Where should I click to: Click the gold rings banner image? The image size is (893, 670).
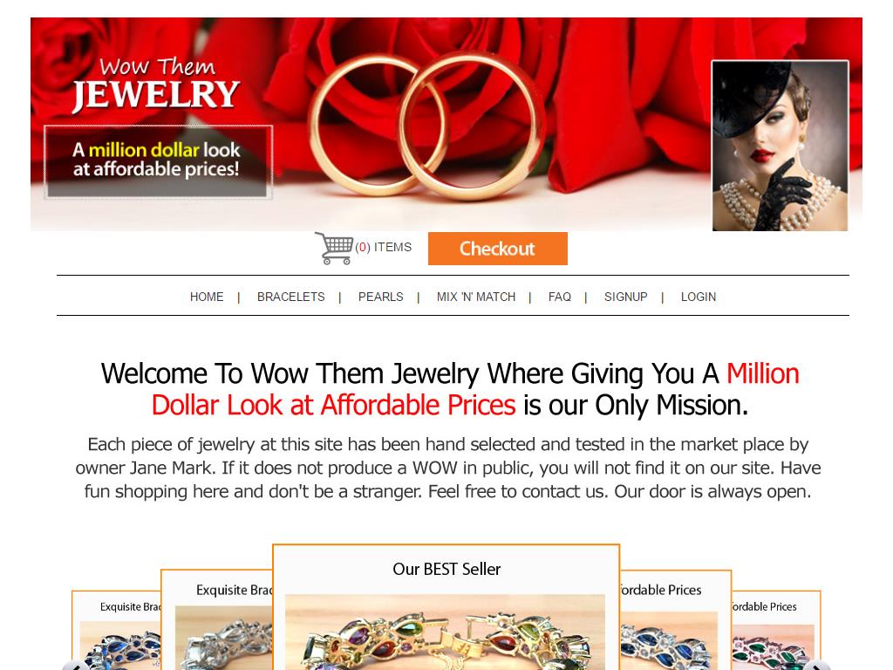(426, 126)
